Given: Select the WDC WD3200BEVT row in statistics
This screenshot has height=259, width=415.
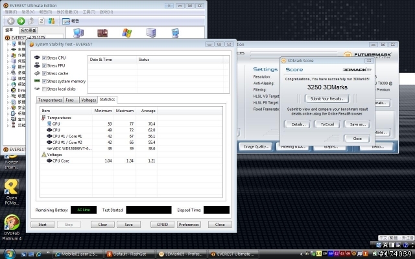Looking at the screenshot, I should 131,148.
